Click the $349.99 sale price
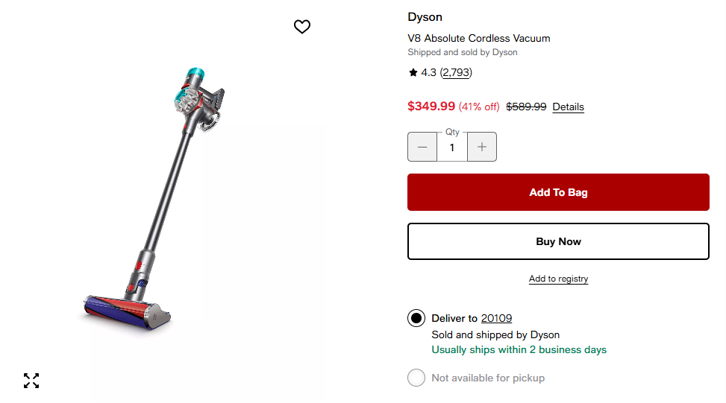 click(x=431, y=106)
